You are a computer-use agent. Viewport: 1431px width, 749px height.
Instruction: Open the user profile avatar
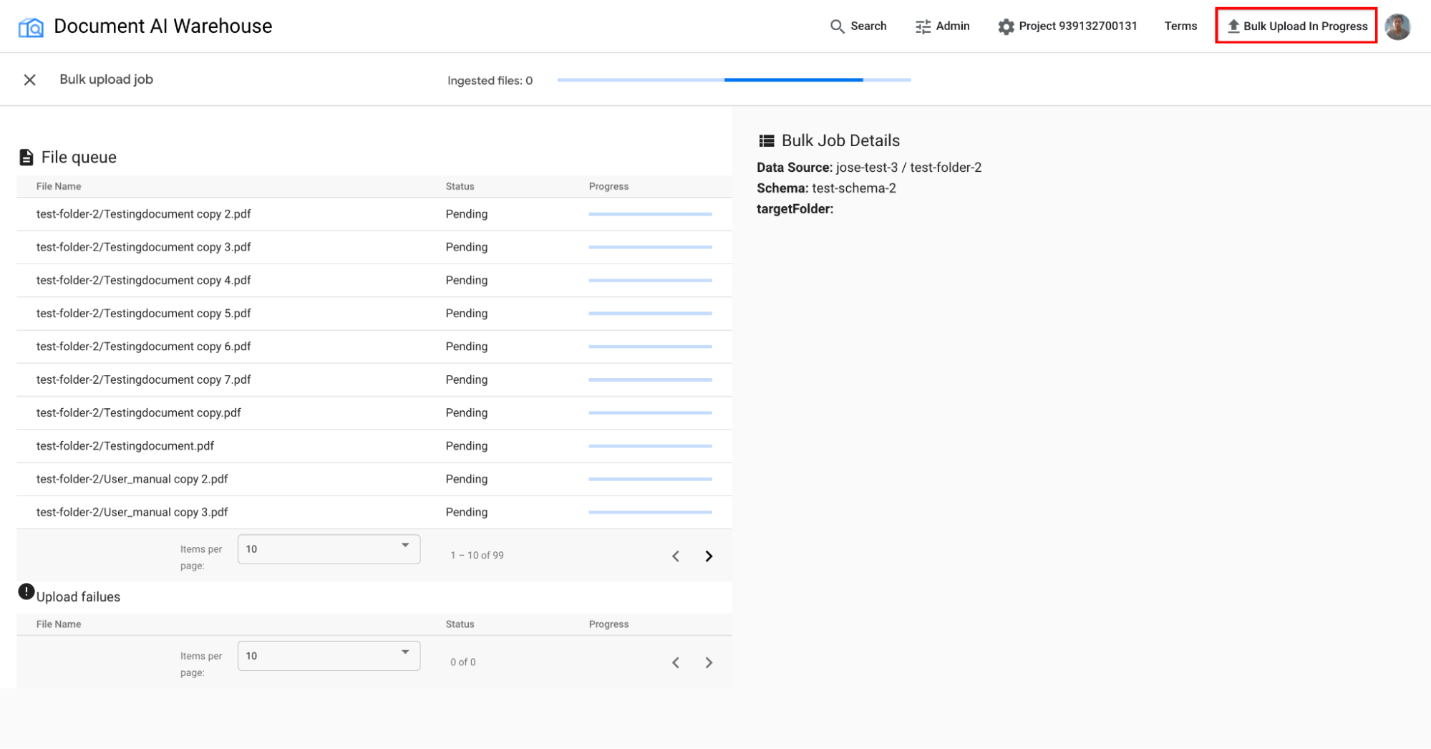coord(1397,26)
